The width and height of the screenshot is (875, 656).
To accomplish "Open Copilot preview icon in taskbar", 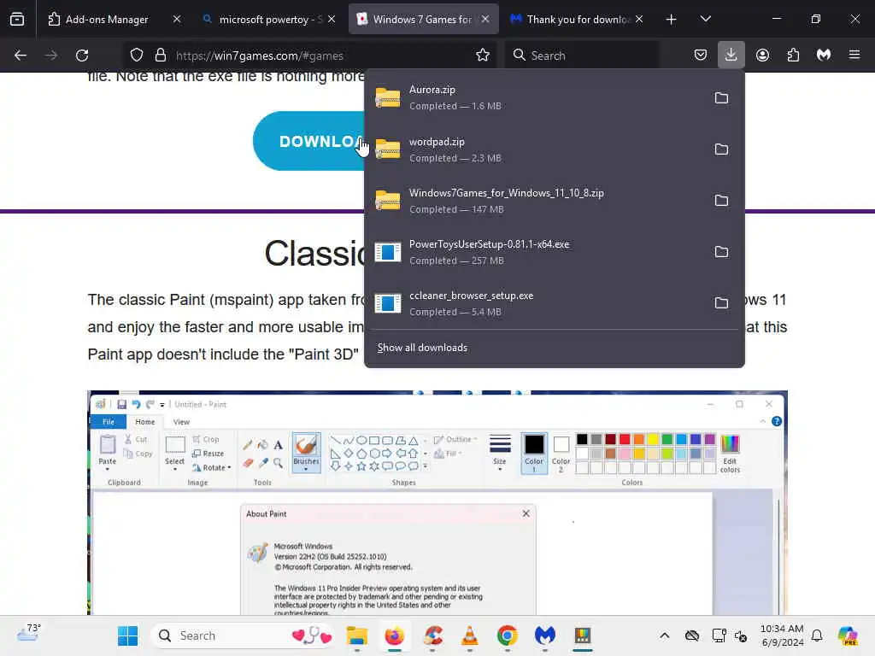I will (x=848, y=635).
